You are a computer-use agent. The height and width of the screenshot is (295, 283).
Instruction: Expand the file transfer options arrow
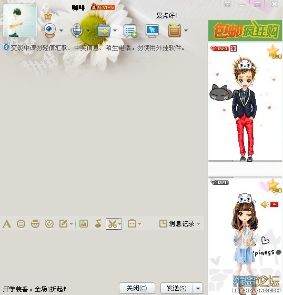[x=115, y=31]
